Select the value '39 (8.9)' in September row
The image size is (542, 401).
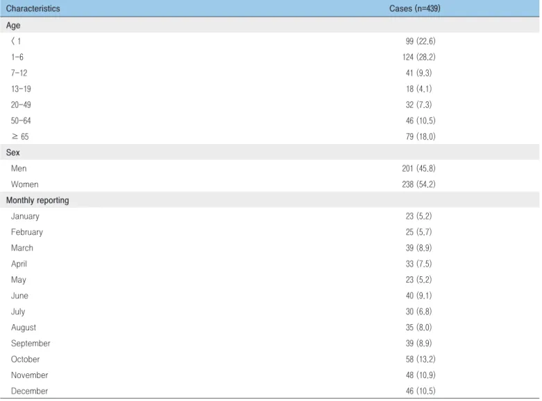pyautogui.click(x=418, y=344)
